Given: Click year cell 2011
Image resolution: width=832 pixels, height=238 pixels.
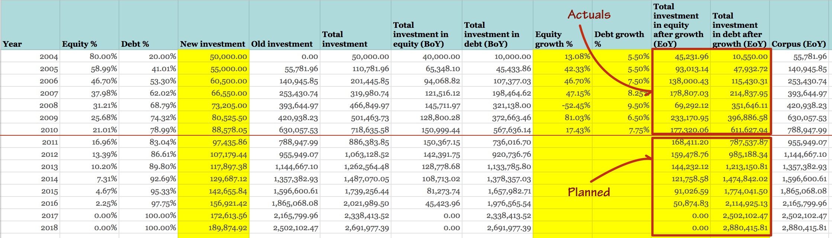Looking at the screenshot, I should tap(30, 142).
